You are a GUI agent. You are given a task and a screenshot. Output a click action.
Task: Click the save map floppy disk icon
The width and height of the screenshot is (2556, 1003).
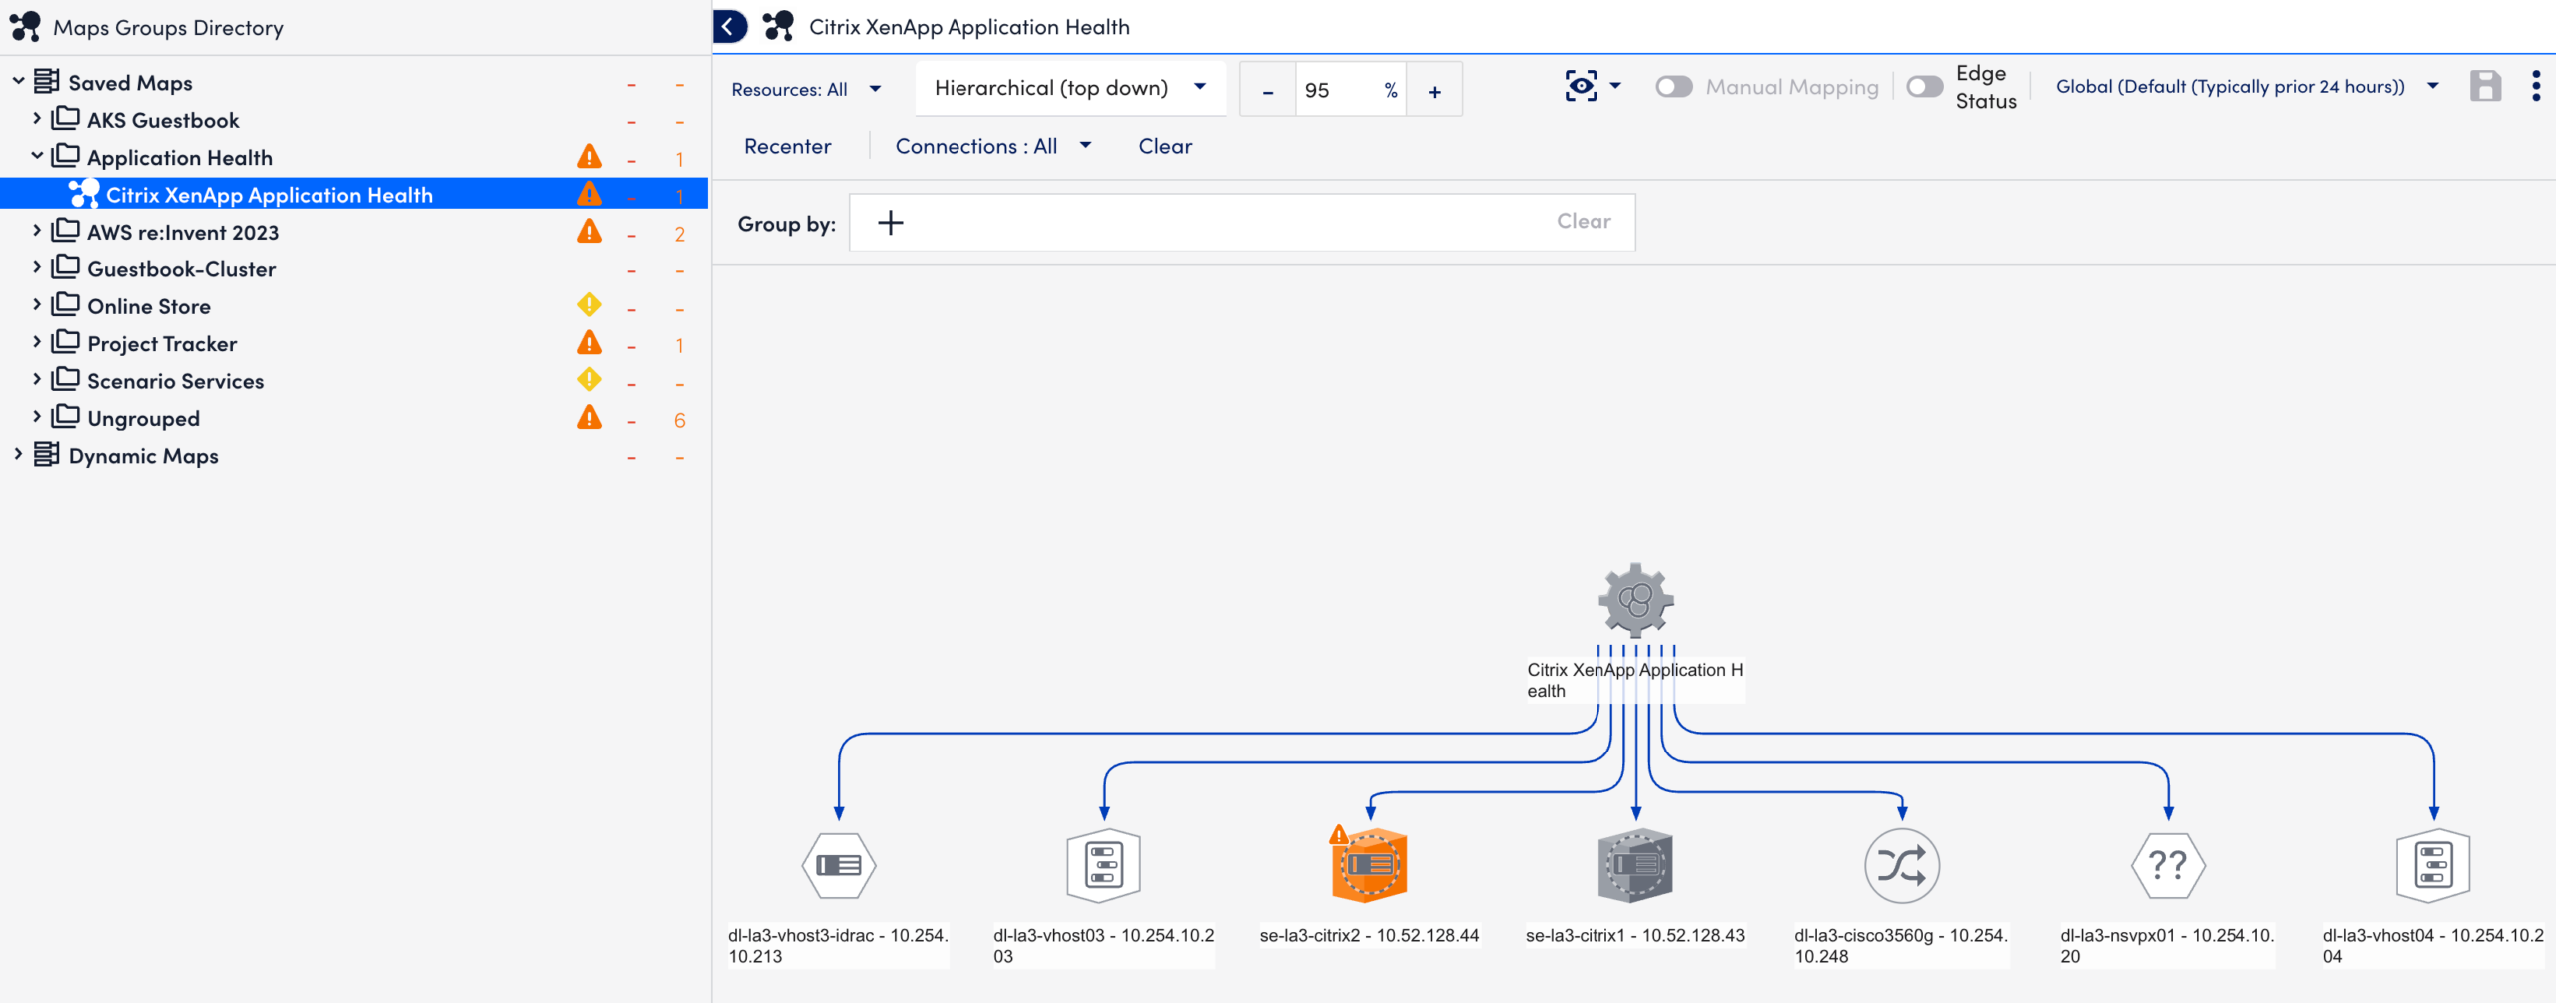(x=2485, y=87)
